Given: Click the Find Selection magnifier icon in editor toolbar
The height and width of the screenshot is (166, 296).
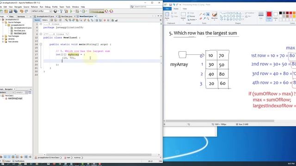Looking at the screenshot, I should click(67, 20).
